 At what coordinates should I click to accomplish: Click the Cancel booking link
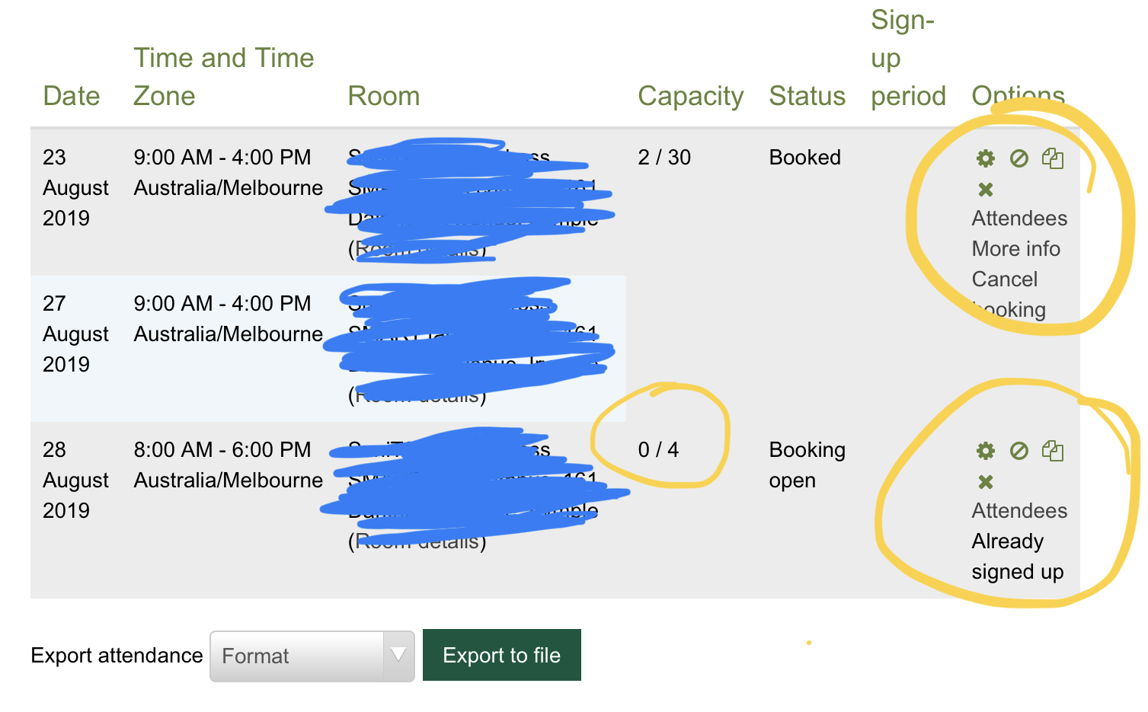pyautogui.click(x=1009, y=295)
